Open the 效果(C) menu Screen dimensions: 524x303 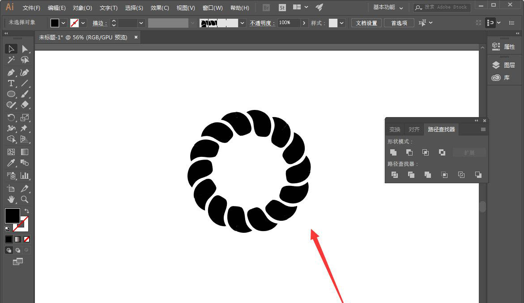coord(160,8)
